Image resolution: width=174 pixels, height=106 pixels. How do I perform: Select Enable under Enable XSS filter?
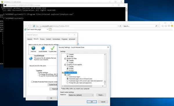(x=68, y=63)
